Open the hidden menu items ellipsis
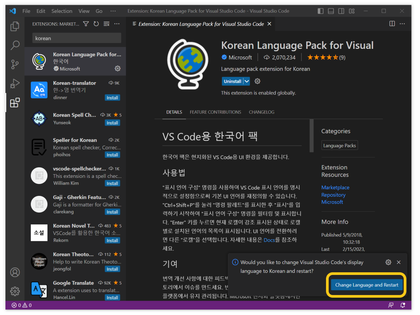This screenshot has height=315, width=420. [113, 11]
